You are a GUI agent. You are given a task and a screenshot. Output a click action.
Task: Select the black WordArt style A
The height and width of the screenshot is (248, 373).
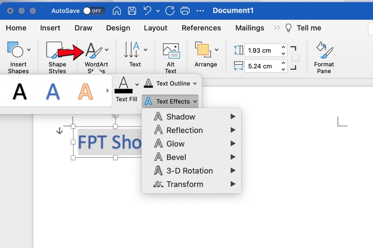click(x=20, y=91)
